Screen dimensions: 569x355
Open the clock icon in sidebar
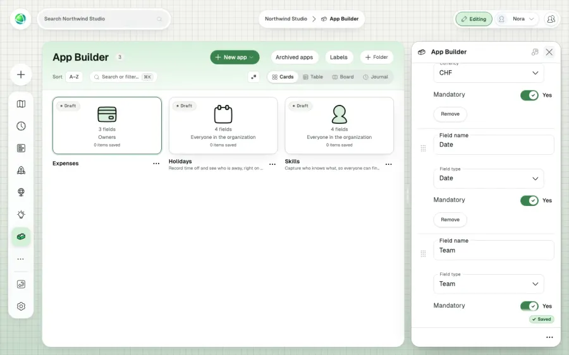21,126
